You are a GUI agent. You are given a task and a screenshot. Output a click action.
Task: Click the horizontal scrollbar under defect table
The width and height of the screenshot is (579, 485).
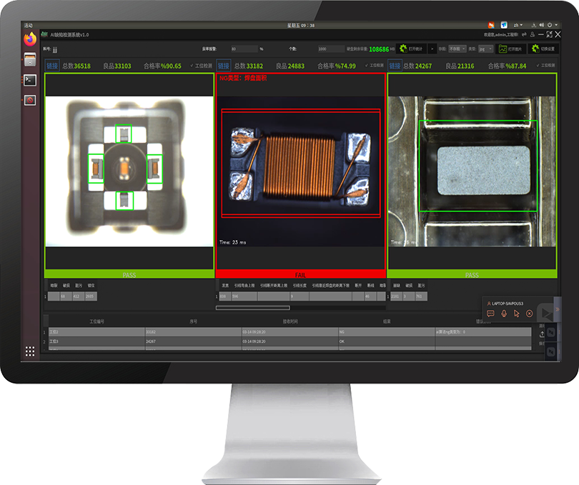pos(253,307)
